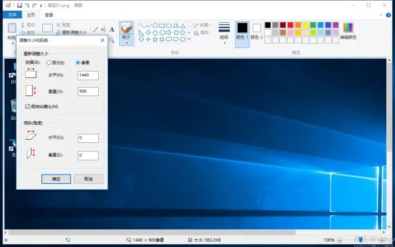The width and height of the screenshot is (395, 247).
Task: Open the 轮廓 (Outline) dropdown
Action: point(203,25)
